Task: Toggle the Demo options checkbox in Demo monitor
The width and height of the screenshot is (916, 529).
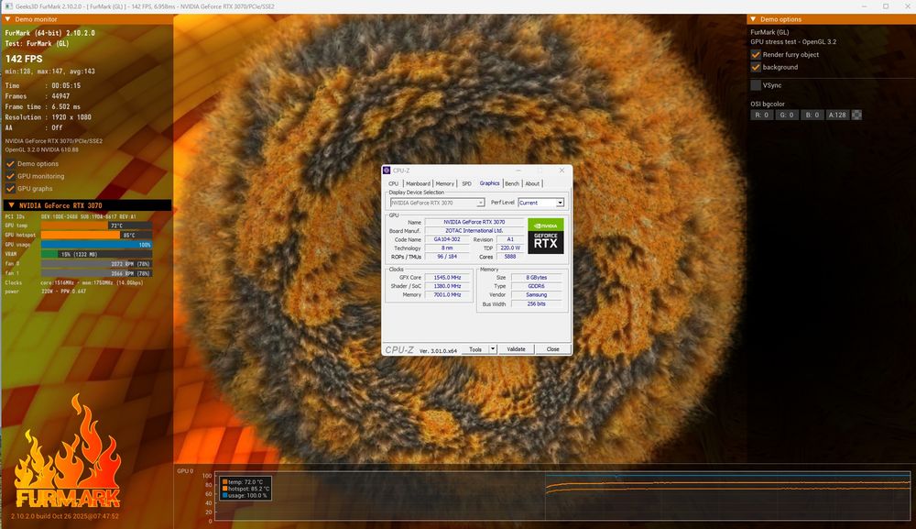Action: click(x=10, y=164)
